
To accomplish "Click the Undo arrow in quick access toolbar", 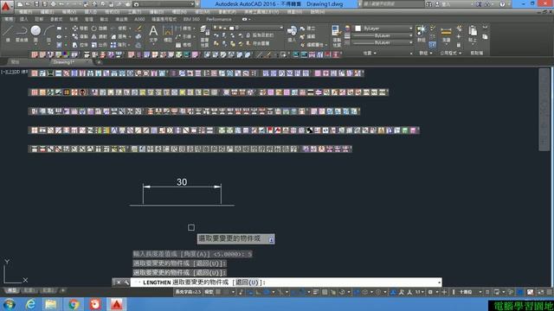I will coord(61,4).
